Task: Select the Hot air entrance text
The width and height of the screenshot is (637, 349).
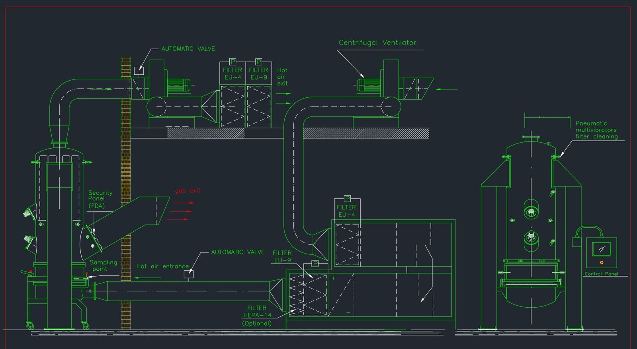Action: tap(162, 266)
